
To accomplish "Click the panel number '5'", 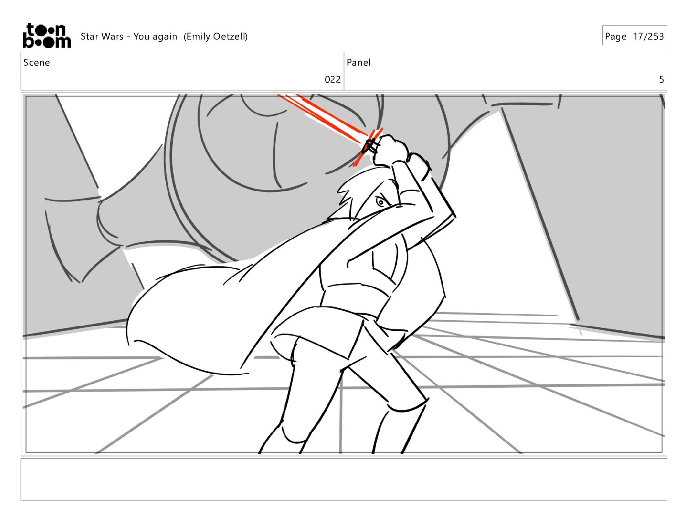I will [x=662, y=80].
